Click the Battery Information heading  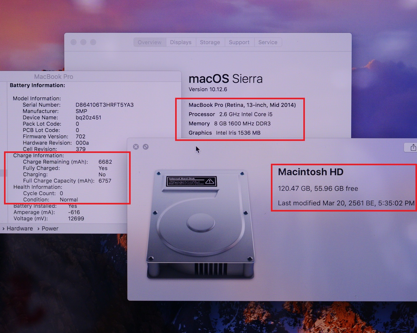click(37, 85)
